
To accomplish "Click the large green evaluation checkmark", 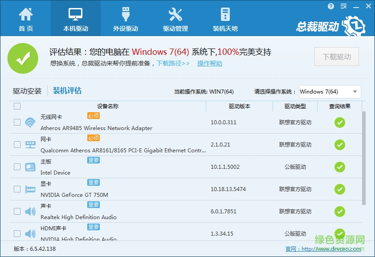I will (x=23, y=58).
